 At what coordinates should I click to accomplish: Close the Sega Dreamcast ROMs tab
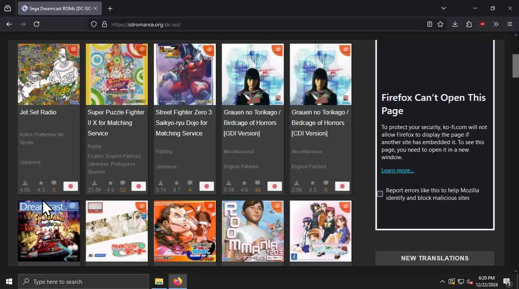pyautogui.click(x=95, y=8)
